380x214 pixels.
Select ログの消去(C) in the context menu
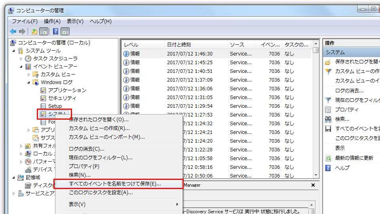click(87, 149)
